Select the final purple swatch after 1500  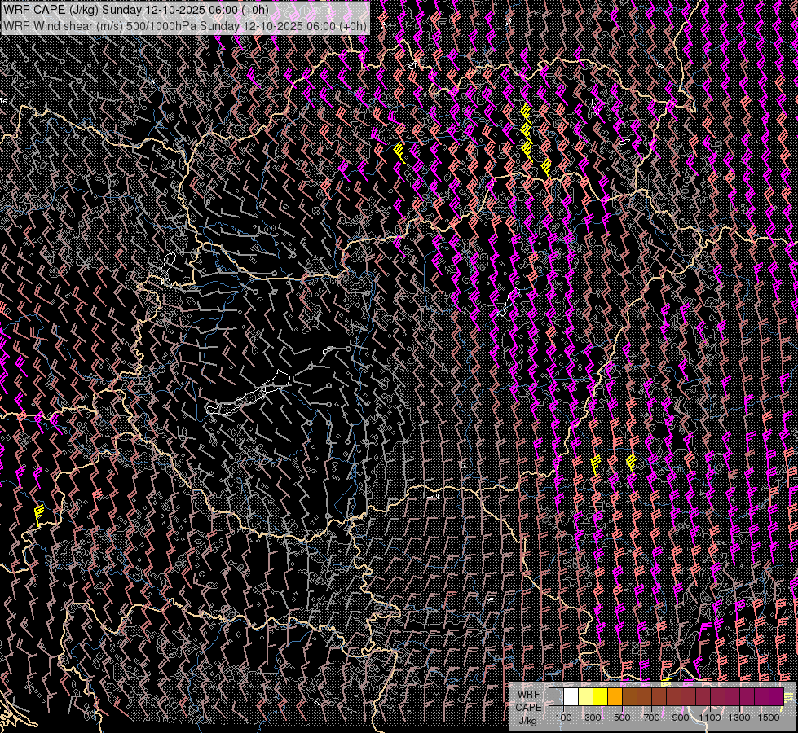pos(777,697)
